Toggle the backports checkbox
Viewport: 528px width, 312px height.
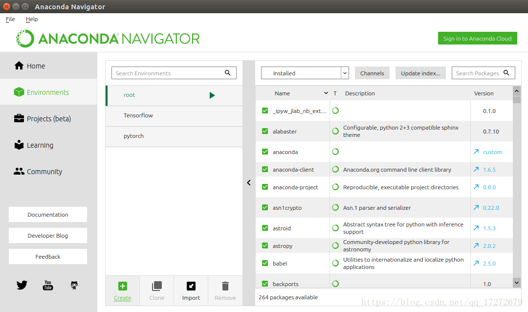coord(265,284)
